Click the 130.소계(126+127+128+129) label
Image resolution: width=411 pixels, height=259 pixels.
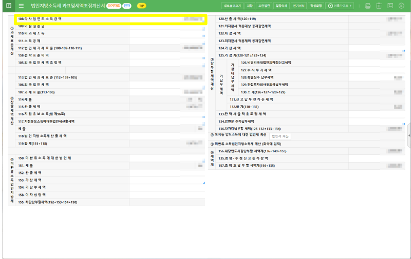pyautogui.click(x=263, y=92)
